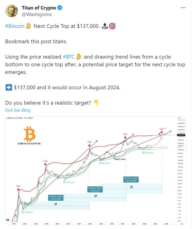
Task: Click the "Top ?" red marker dot
Action: pos(162,132)
